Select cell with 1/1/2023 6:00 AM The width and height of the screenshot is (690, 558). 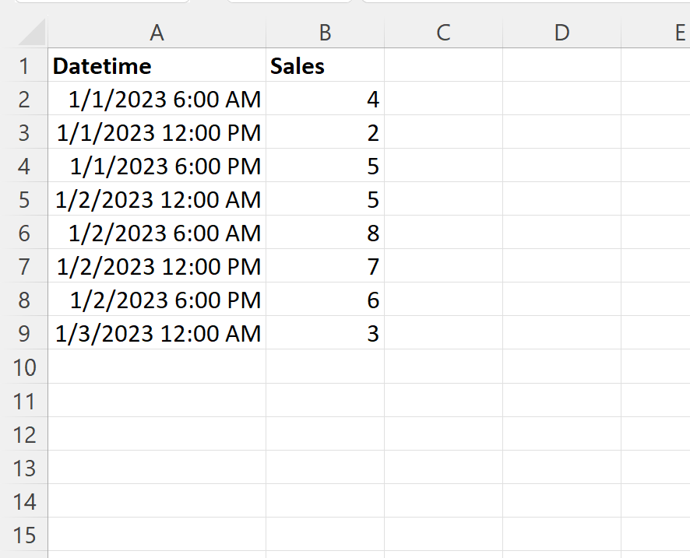pyautogui.click(x=157, y=100)
